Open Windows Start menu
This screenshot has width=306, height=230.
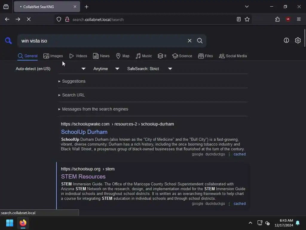pyautogui.click(x=10, y=223)
